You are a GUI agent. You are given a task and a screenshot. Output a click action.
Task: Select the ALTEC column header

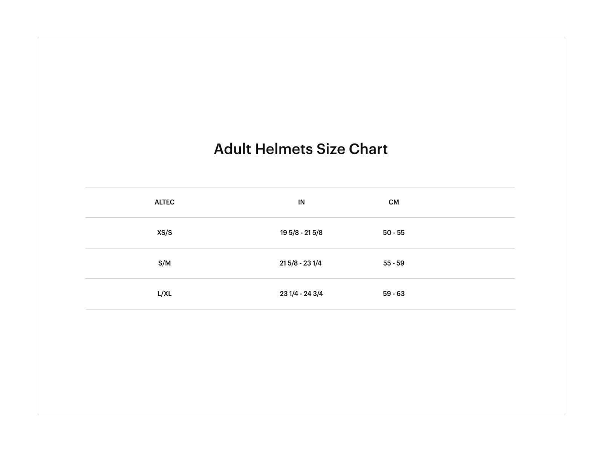click(x=164, y=202)
